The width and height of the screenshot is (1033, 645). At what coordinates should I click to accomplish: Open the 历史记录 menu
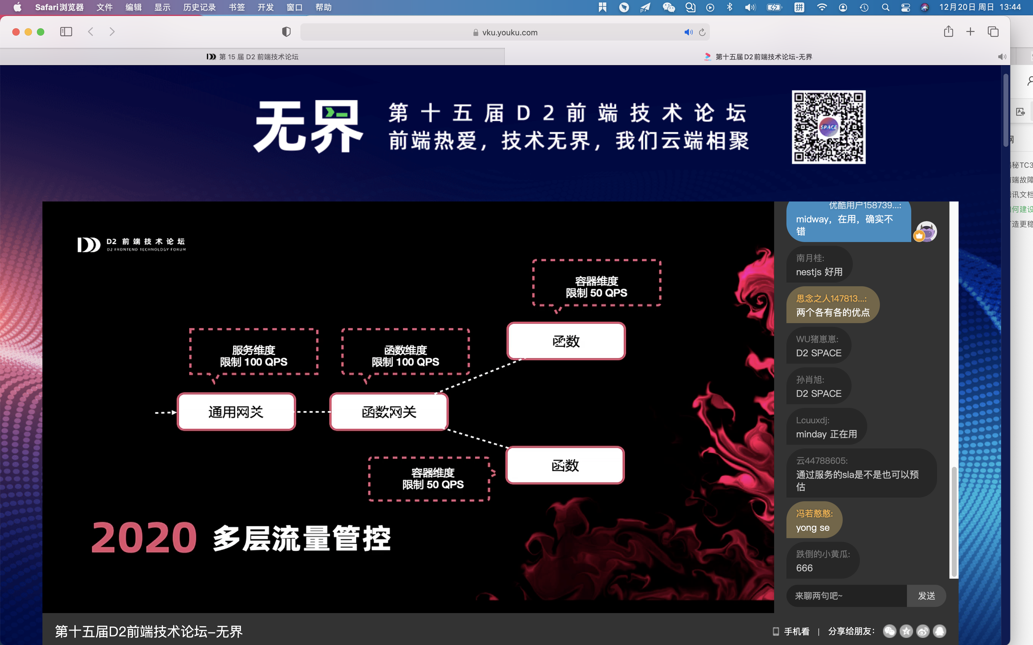coord(199,7)
